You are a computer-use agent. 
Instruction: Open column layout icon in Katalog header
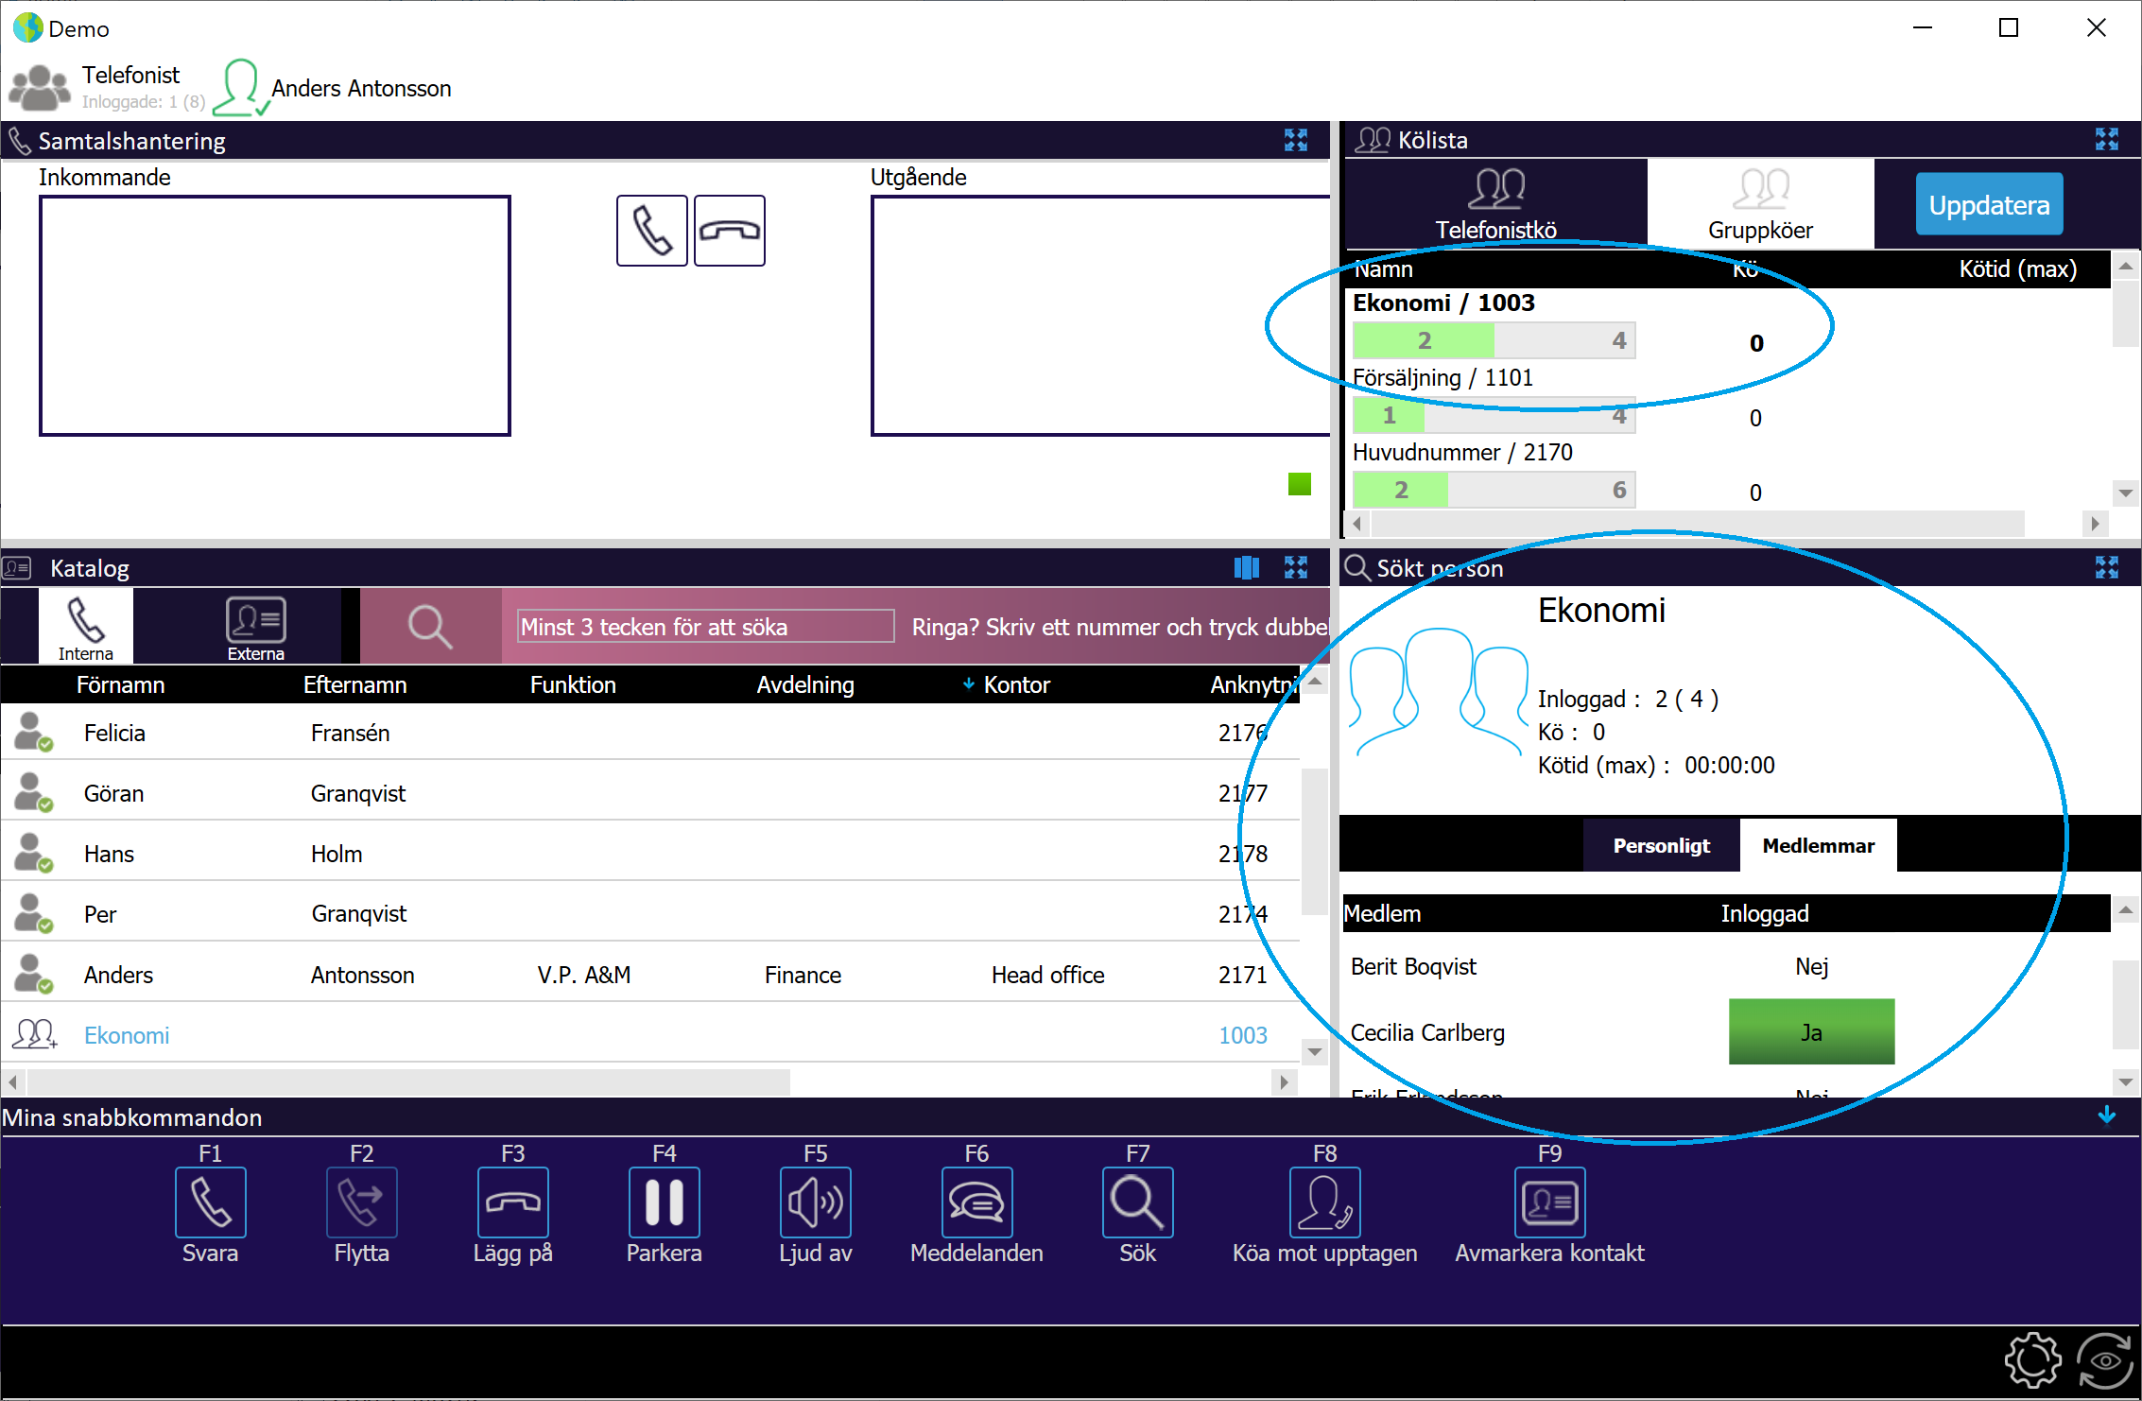[1247, 567]
